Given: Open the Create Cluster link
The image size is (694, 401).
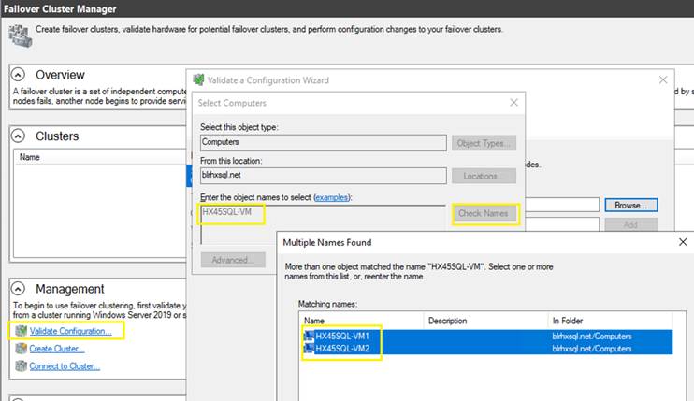Looking at the screenshot, I should (57, 349).
